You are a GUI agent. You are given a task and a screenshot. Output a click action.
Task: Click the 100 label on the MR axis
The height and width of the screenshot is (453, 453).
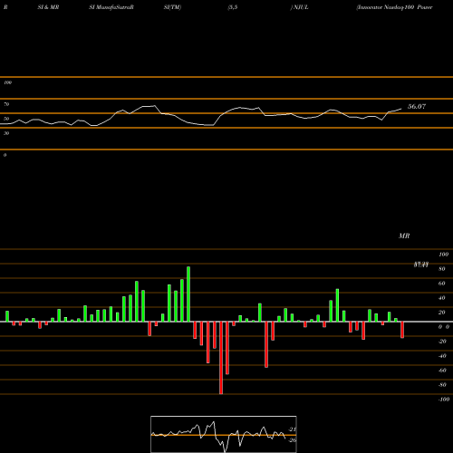click(x=443, y=255)
